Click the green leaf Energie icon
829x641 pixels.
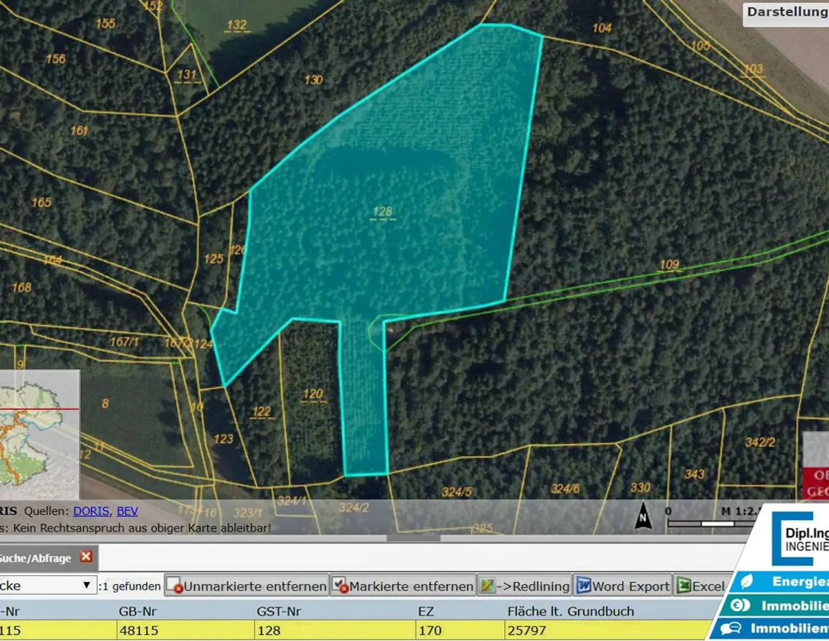pyautogui.click(x=746, y=582)
